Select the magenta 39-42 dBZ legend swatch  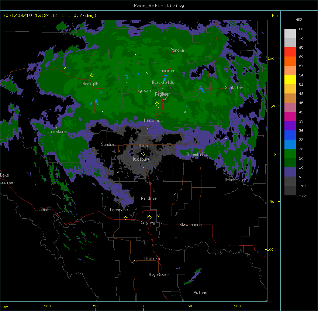tap(290, 116)
